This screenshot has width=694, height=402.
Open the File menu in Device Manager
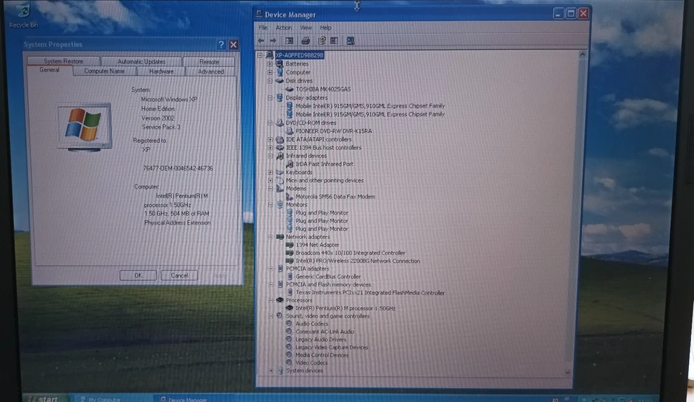(x=263, y=27)
